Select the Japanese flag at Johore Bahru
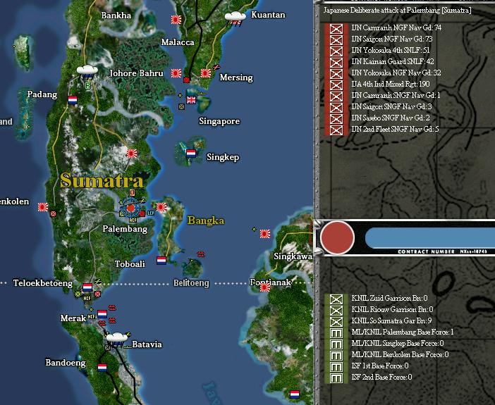This screenshot has height=405, width=495. (x=176, y=73)
